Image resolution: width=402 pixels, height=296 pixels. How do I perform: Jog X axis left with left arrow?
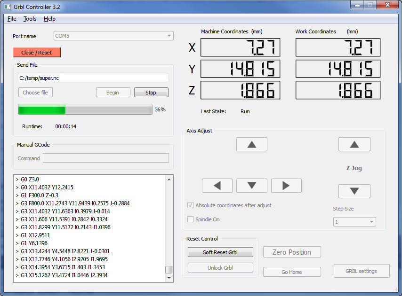(x=217, y=186)
